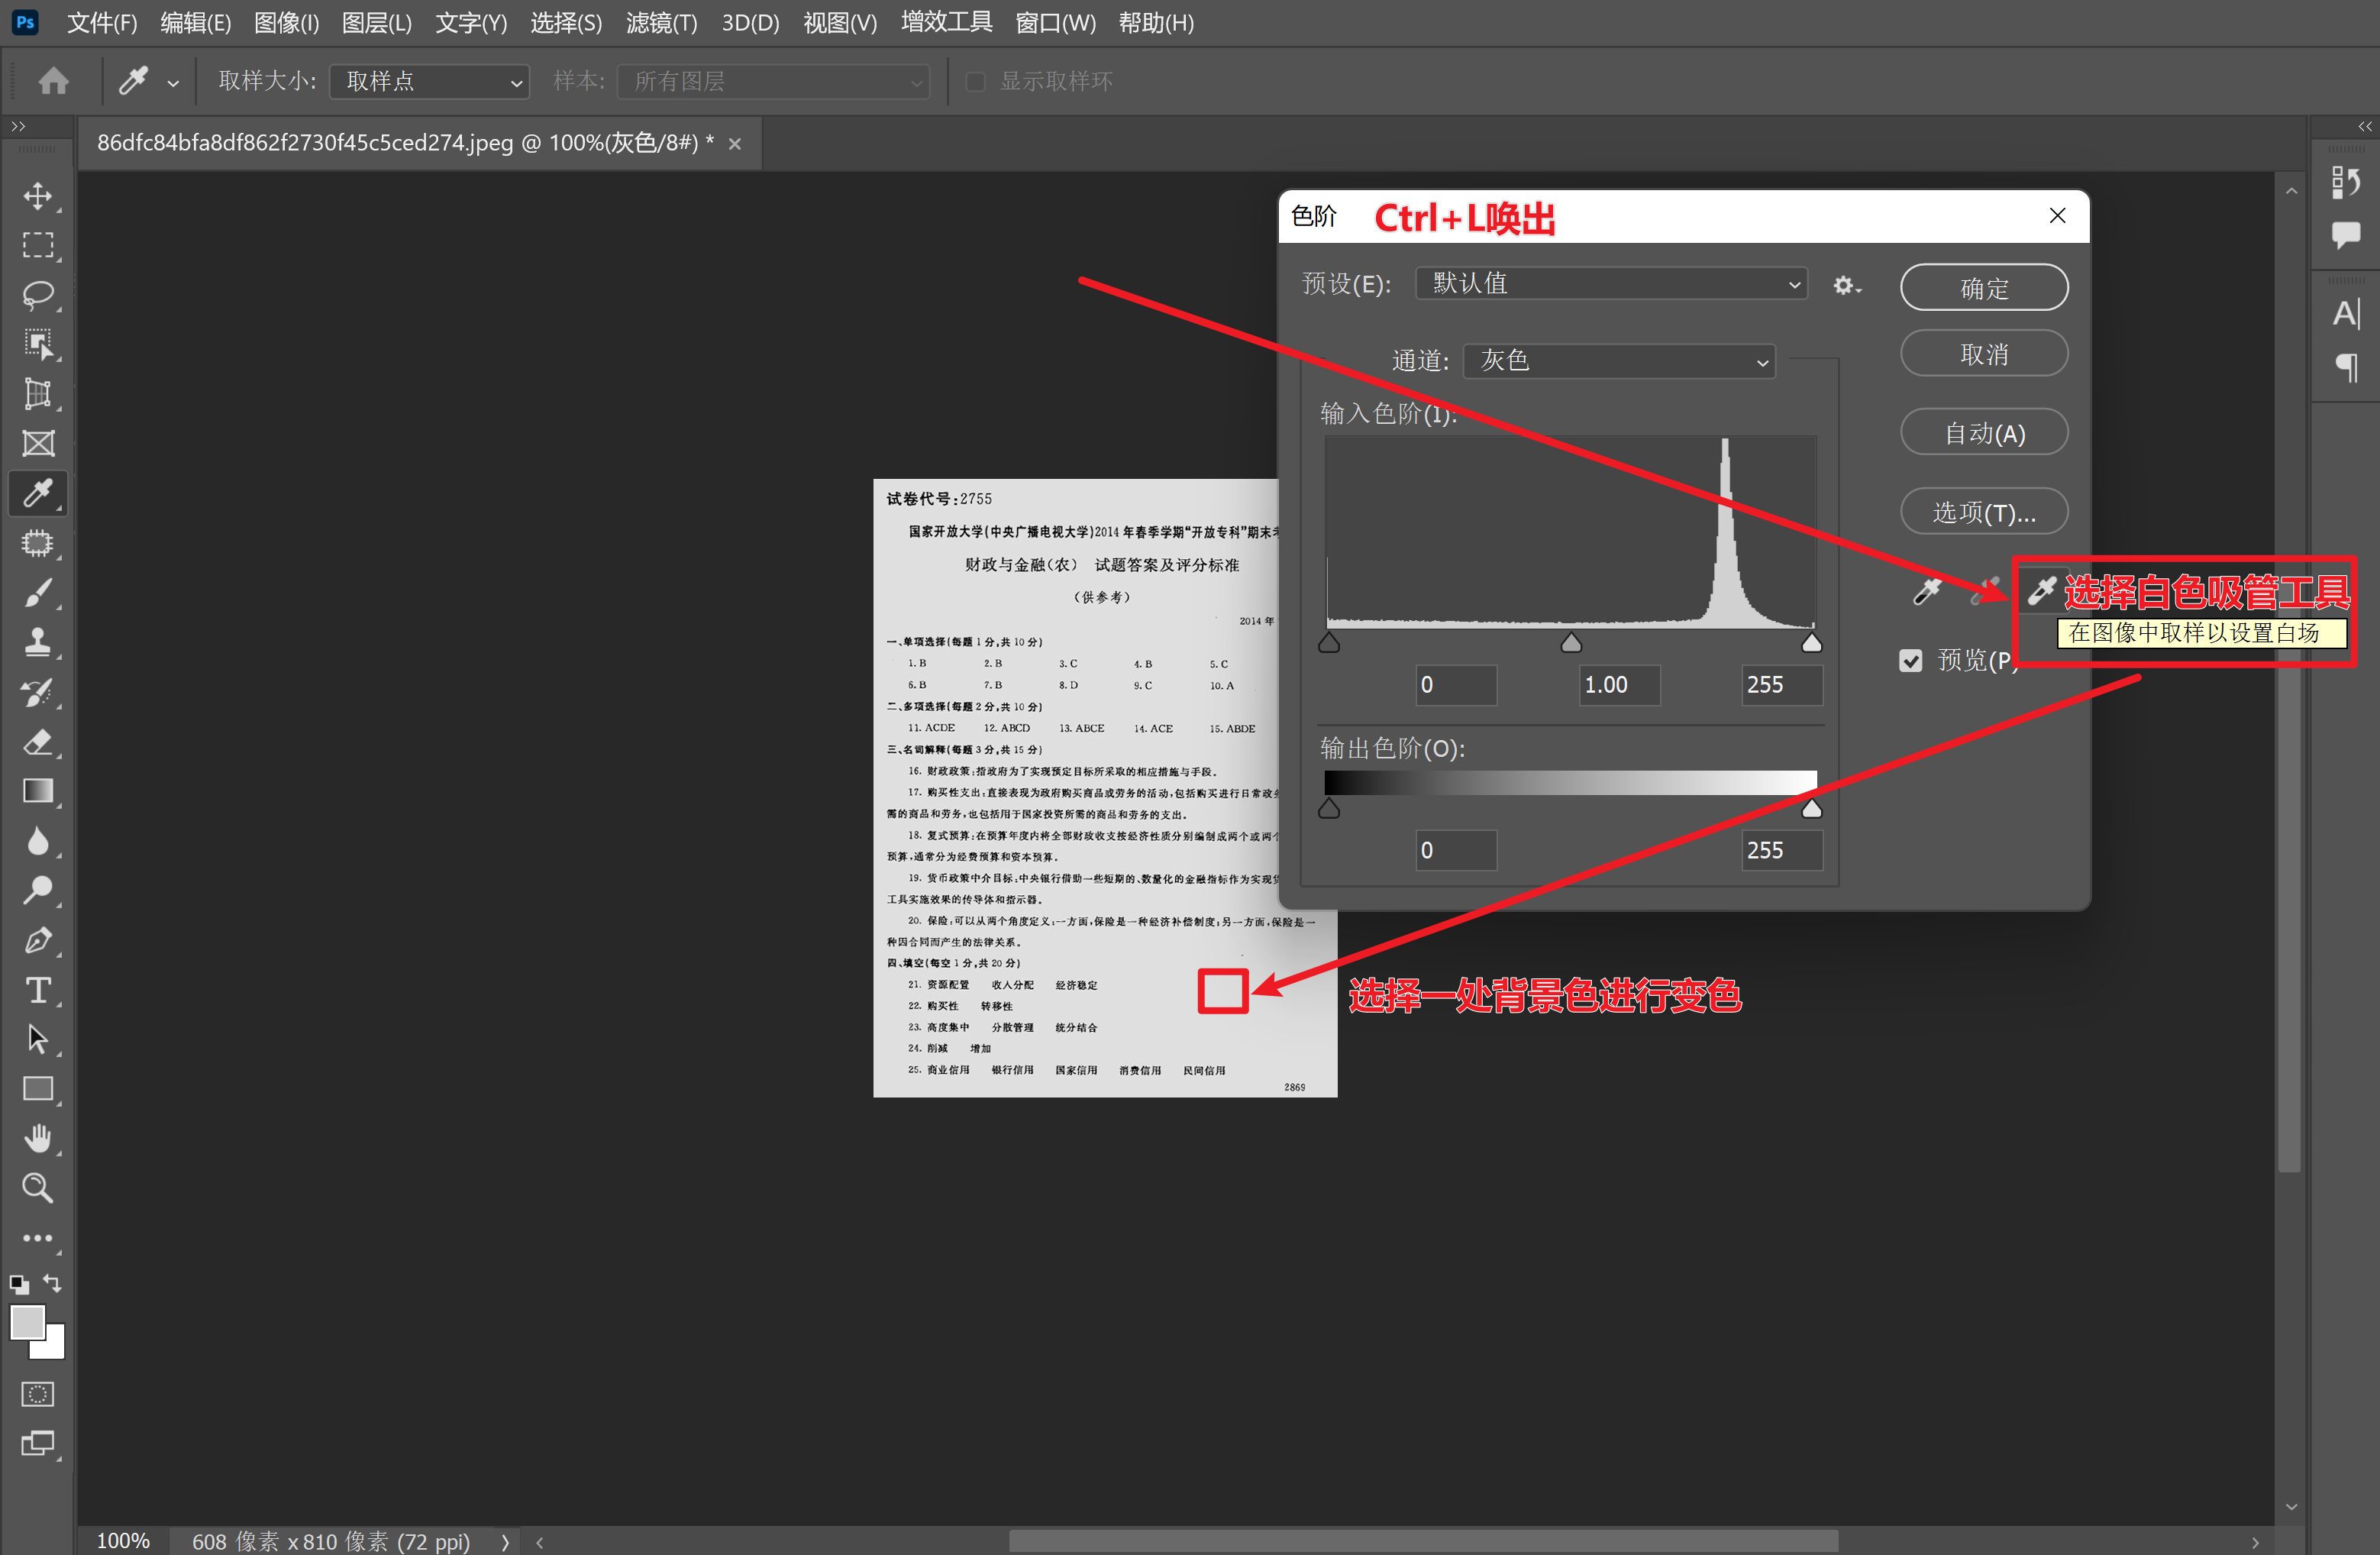Select the Brush tool in toolbar

[38, 593]
